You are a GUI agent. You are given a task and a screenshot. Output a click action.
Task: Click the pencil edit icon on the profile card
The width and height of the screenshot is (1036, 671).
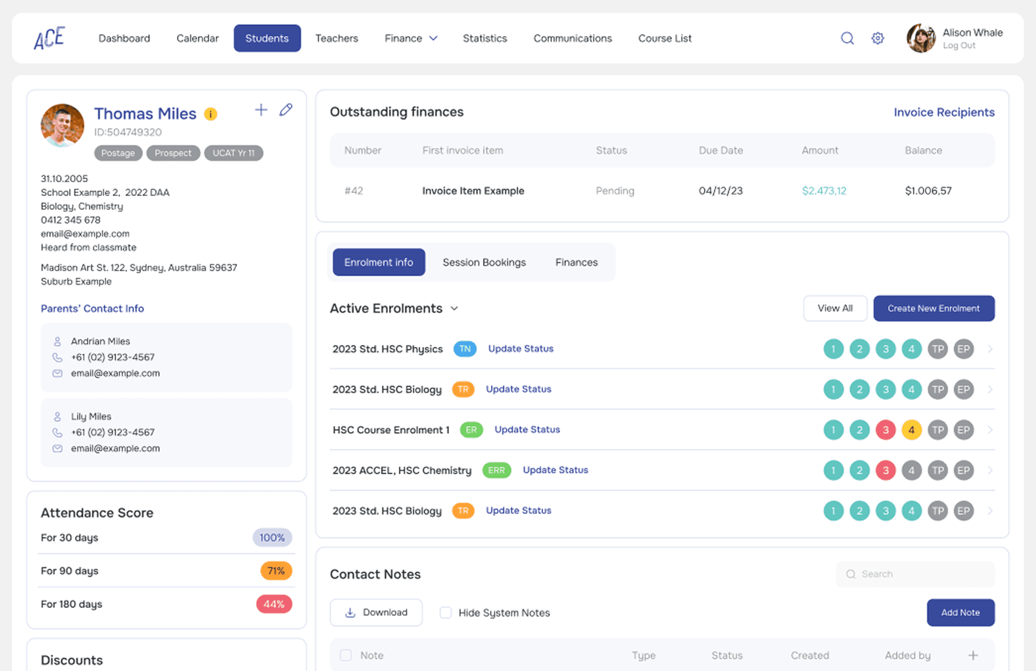285,109
